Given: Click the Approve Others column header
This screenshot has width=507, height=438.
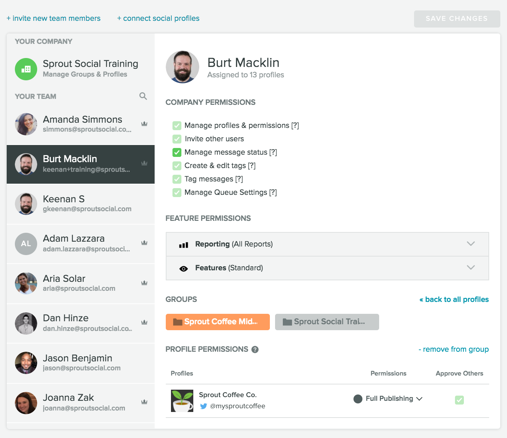Looking at the screenshot, I should pyautogui.click(x=459, y=373).
